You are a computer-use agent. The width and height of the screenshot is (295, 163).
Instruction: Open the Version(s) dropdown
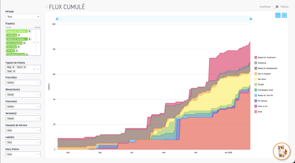point(23,118)
